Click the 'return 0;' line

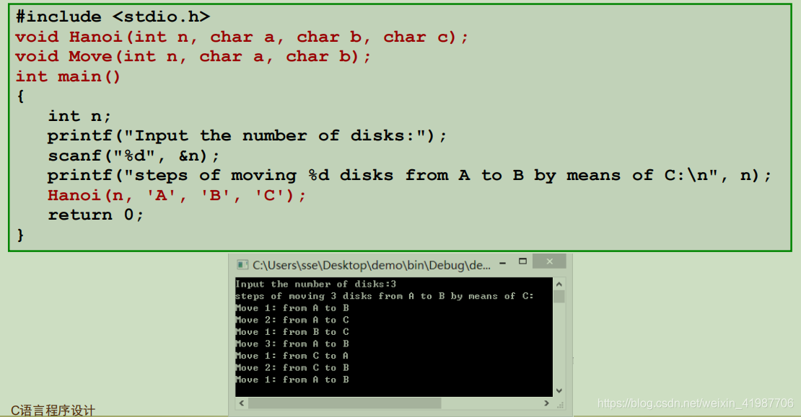[95, 215]
